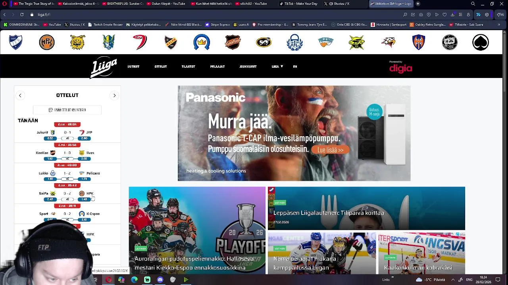This screenshot has height=285, width=508.
Task: Expand the LIIGA dropdown menu
Action: [x=277, y=66]
